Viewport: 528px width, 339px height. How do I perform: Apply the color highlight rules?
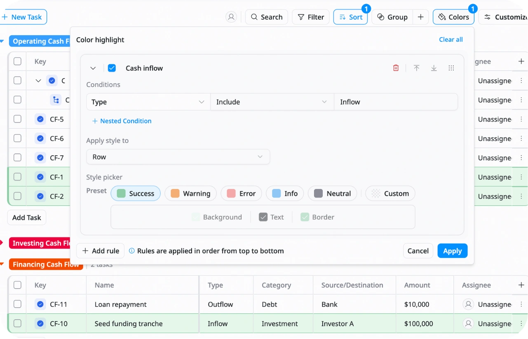pyautogui.click(x=453, y=251)
